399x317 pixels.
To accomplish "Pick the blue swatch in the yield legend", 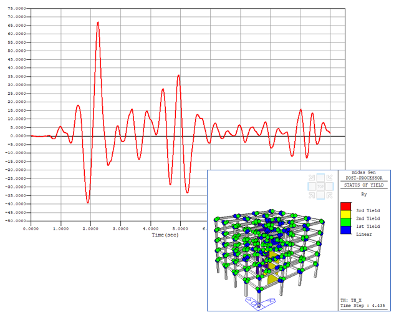I will (x=345, y=230).
